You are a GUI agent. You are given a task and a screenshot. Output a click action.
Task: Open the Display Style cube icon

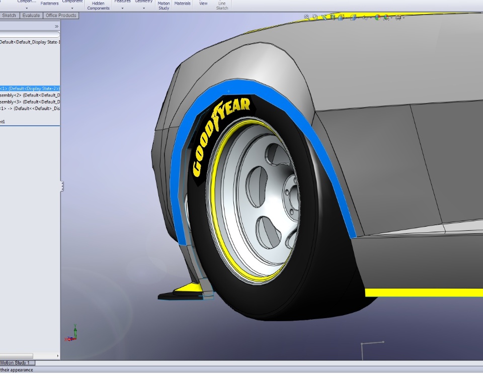(353, 18)
